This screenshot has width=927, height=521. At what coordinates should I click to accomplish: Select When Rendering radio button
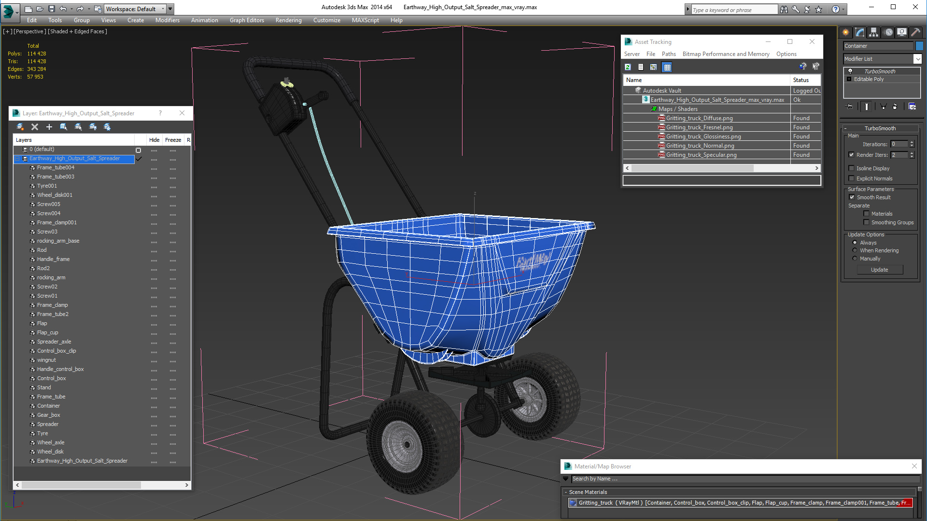855,250
